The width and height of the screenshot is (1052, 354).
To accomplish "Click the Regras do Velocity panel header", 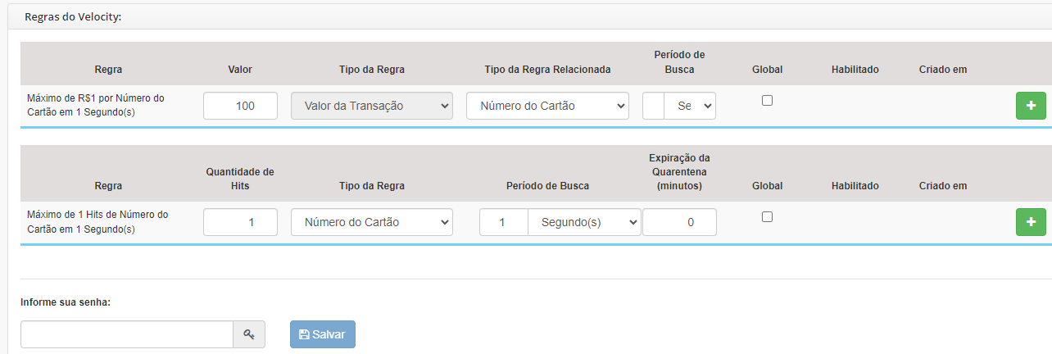I will point(530,16).
